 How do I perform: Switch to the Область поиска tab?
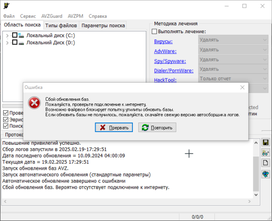(22, 25)
